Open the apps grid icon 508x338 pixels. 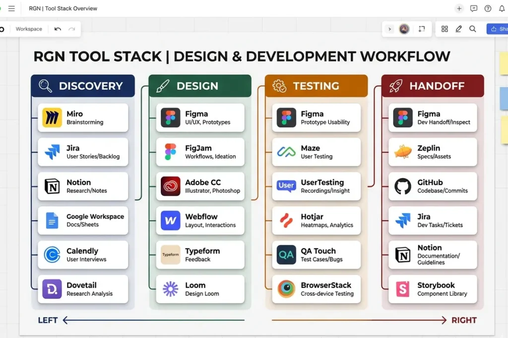coord(444,29)
